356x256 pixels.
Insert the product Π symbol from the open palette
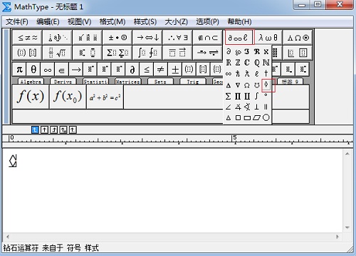click(x=238, y=96)
